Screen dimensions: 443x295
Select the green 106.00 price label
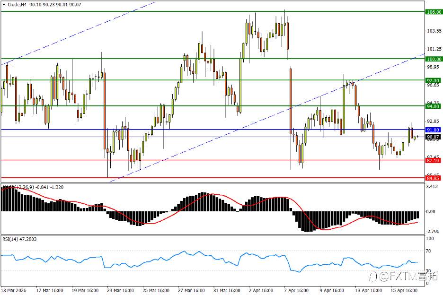tap(434, 12)
